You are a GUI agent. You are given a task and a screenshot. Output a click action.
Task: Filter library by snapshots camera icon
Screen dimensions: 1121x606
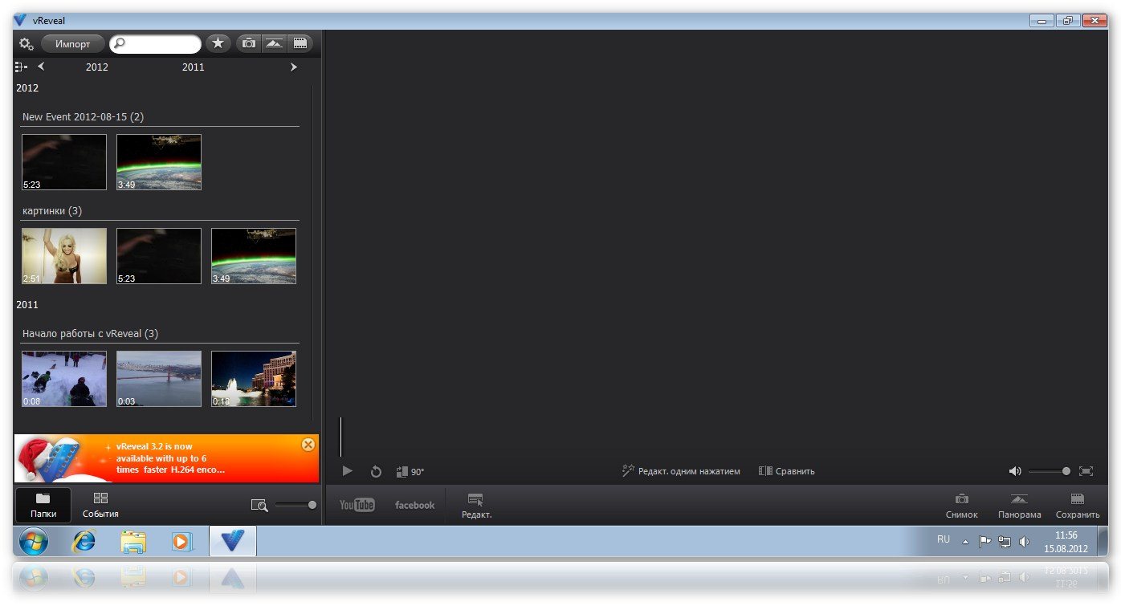pyautogui.click(x=249, y=43)
